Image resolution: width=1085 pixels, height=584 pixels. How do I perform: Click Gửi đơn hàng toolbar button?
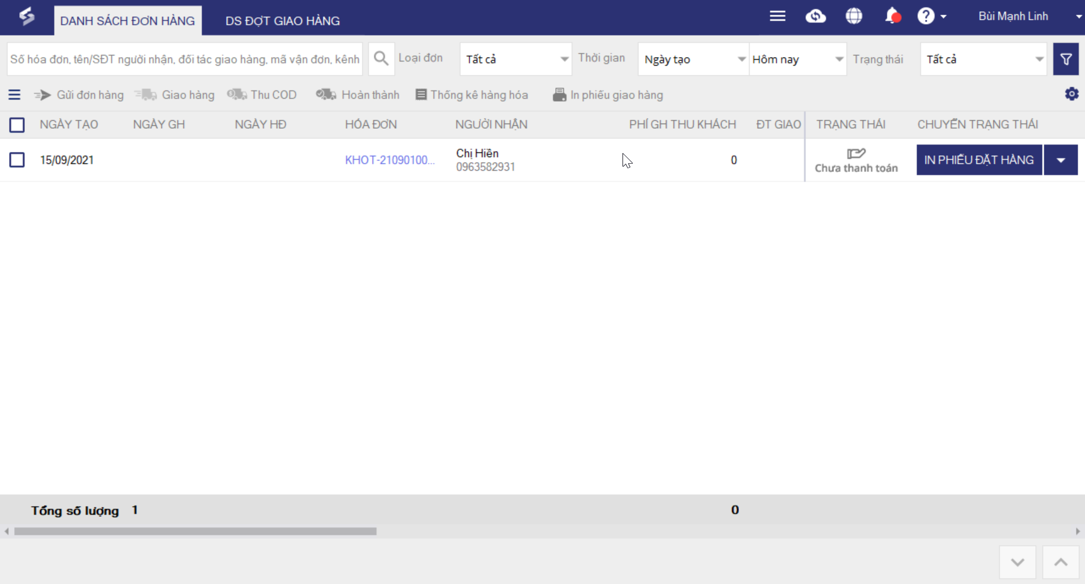(x=79, y=95)
